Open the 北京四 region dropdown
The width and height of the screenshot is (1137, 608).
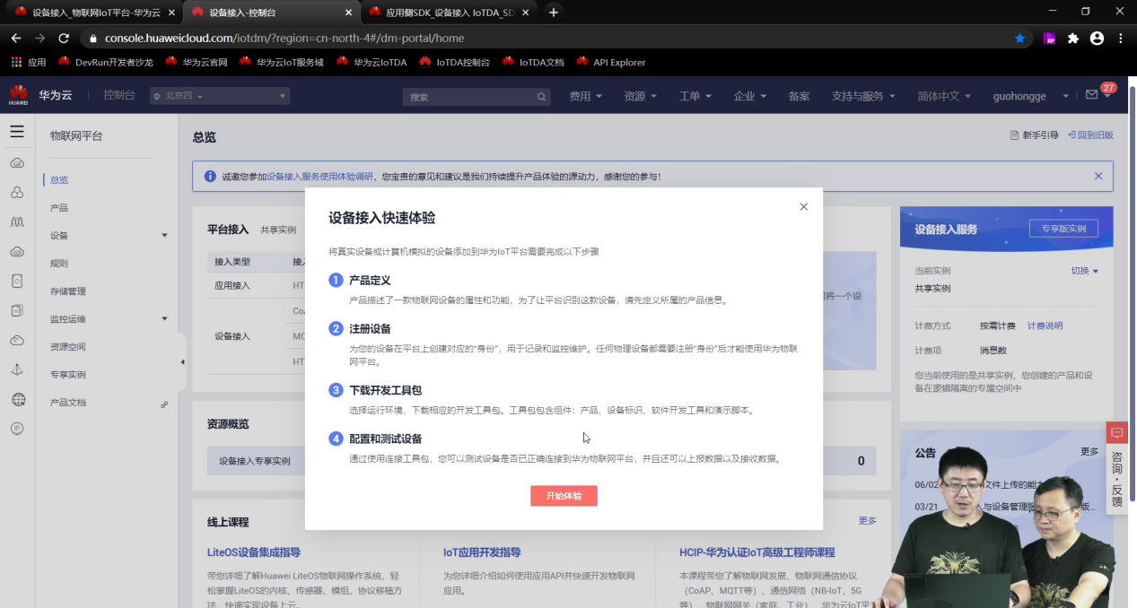click(220, 96)
